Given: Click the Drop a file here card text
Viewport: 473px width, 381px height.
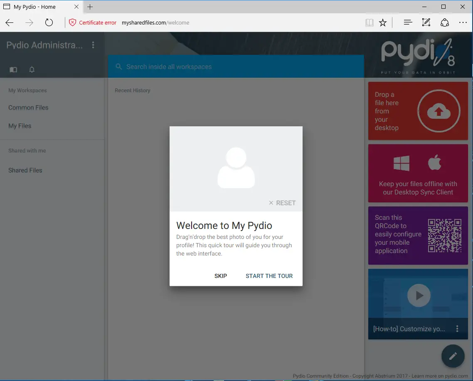Looking at the screenshot, I should 387,111.
